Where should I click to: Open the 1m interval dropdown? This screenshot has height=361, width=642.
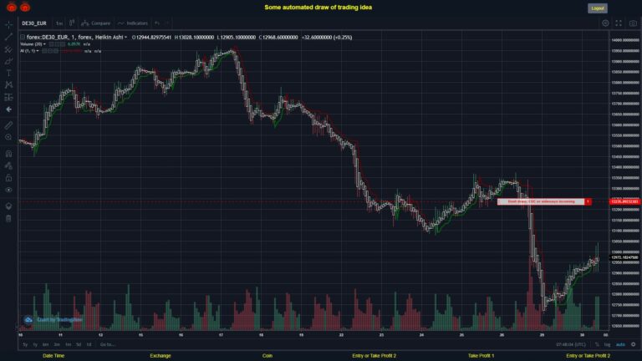click(59, 23)
